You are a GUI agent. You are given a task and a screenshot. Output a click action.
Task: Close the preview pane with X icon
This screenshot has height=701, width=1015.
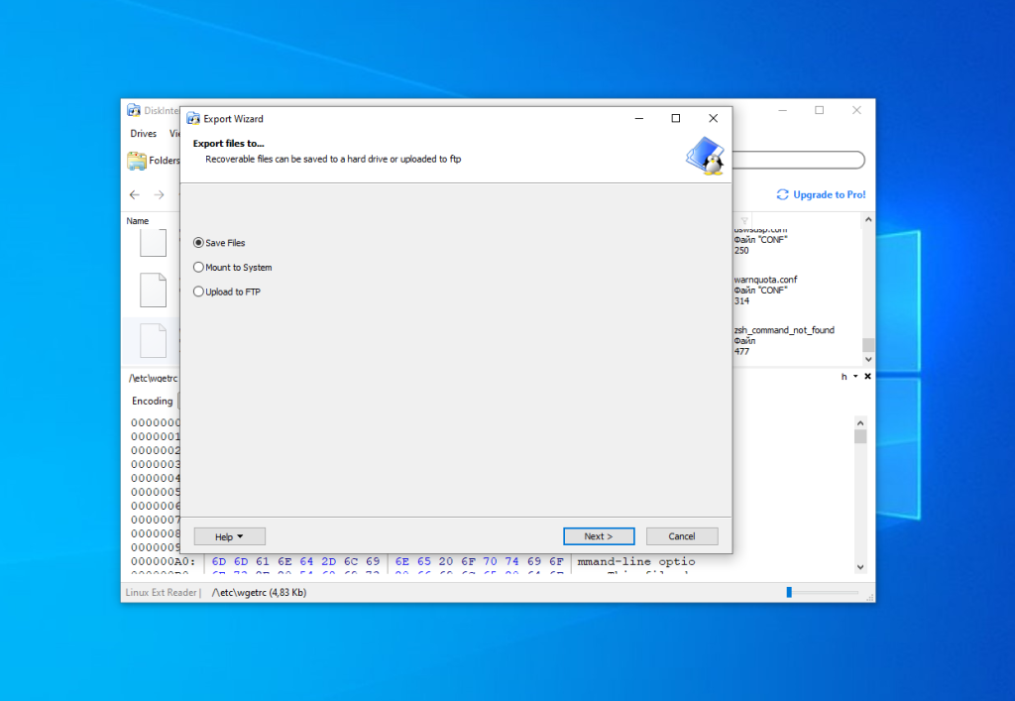(868, 377)
